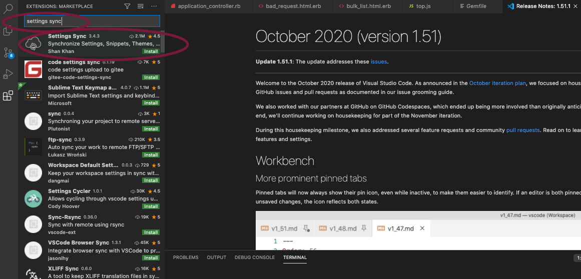Install the Settings Sync extension by Shan Khan
581x279 pixels.
[151, 51]
